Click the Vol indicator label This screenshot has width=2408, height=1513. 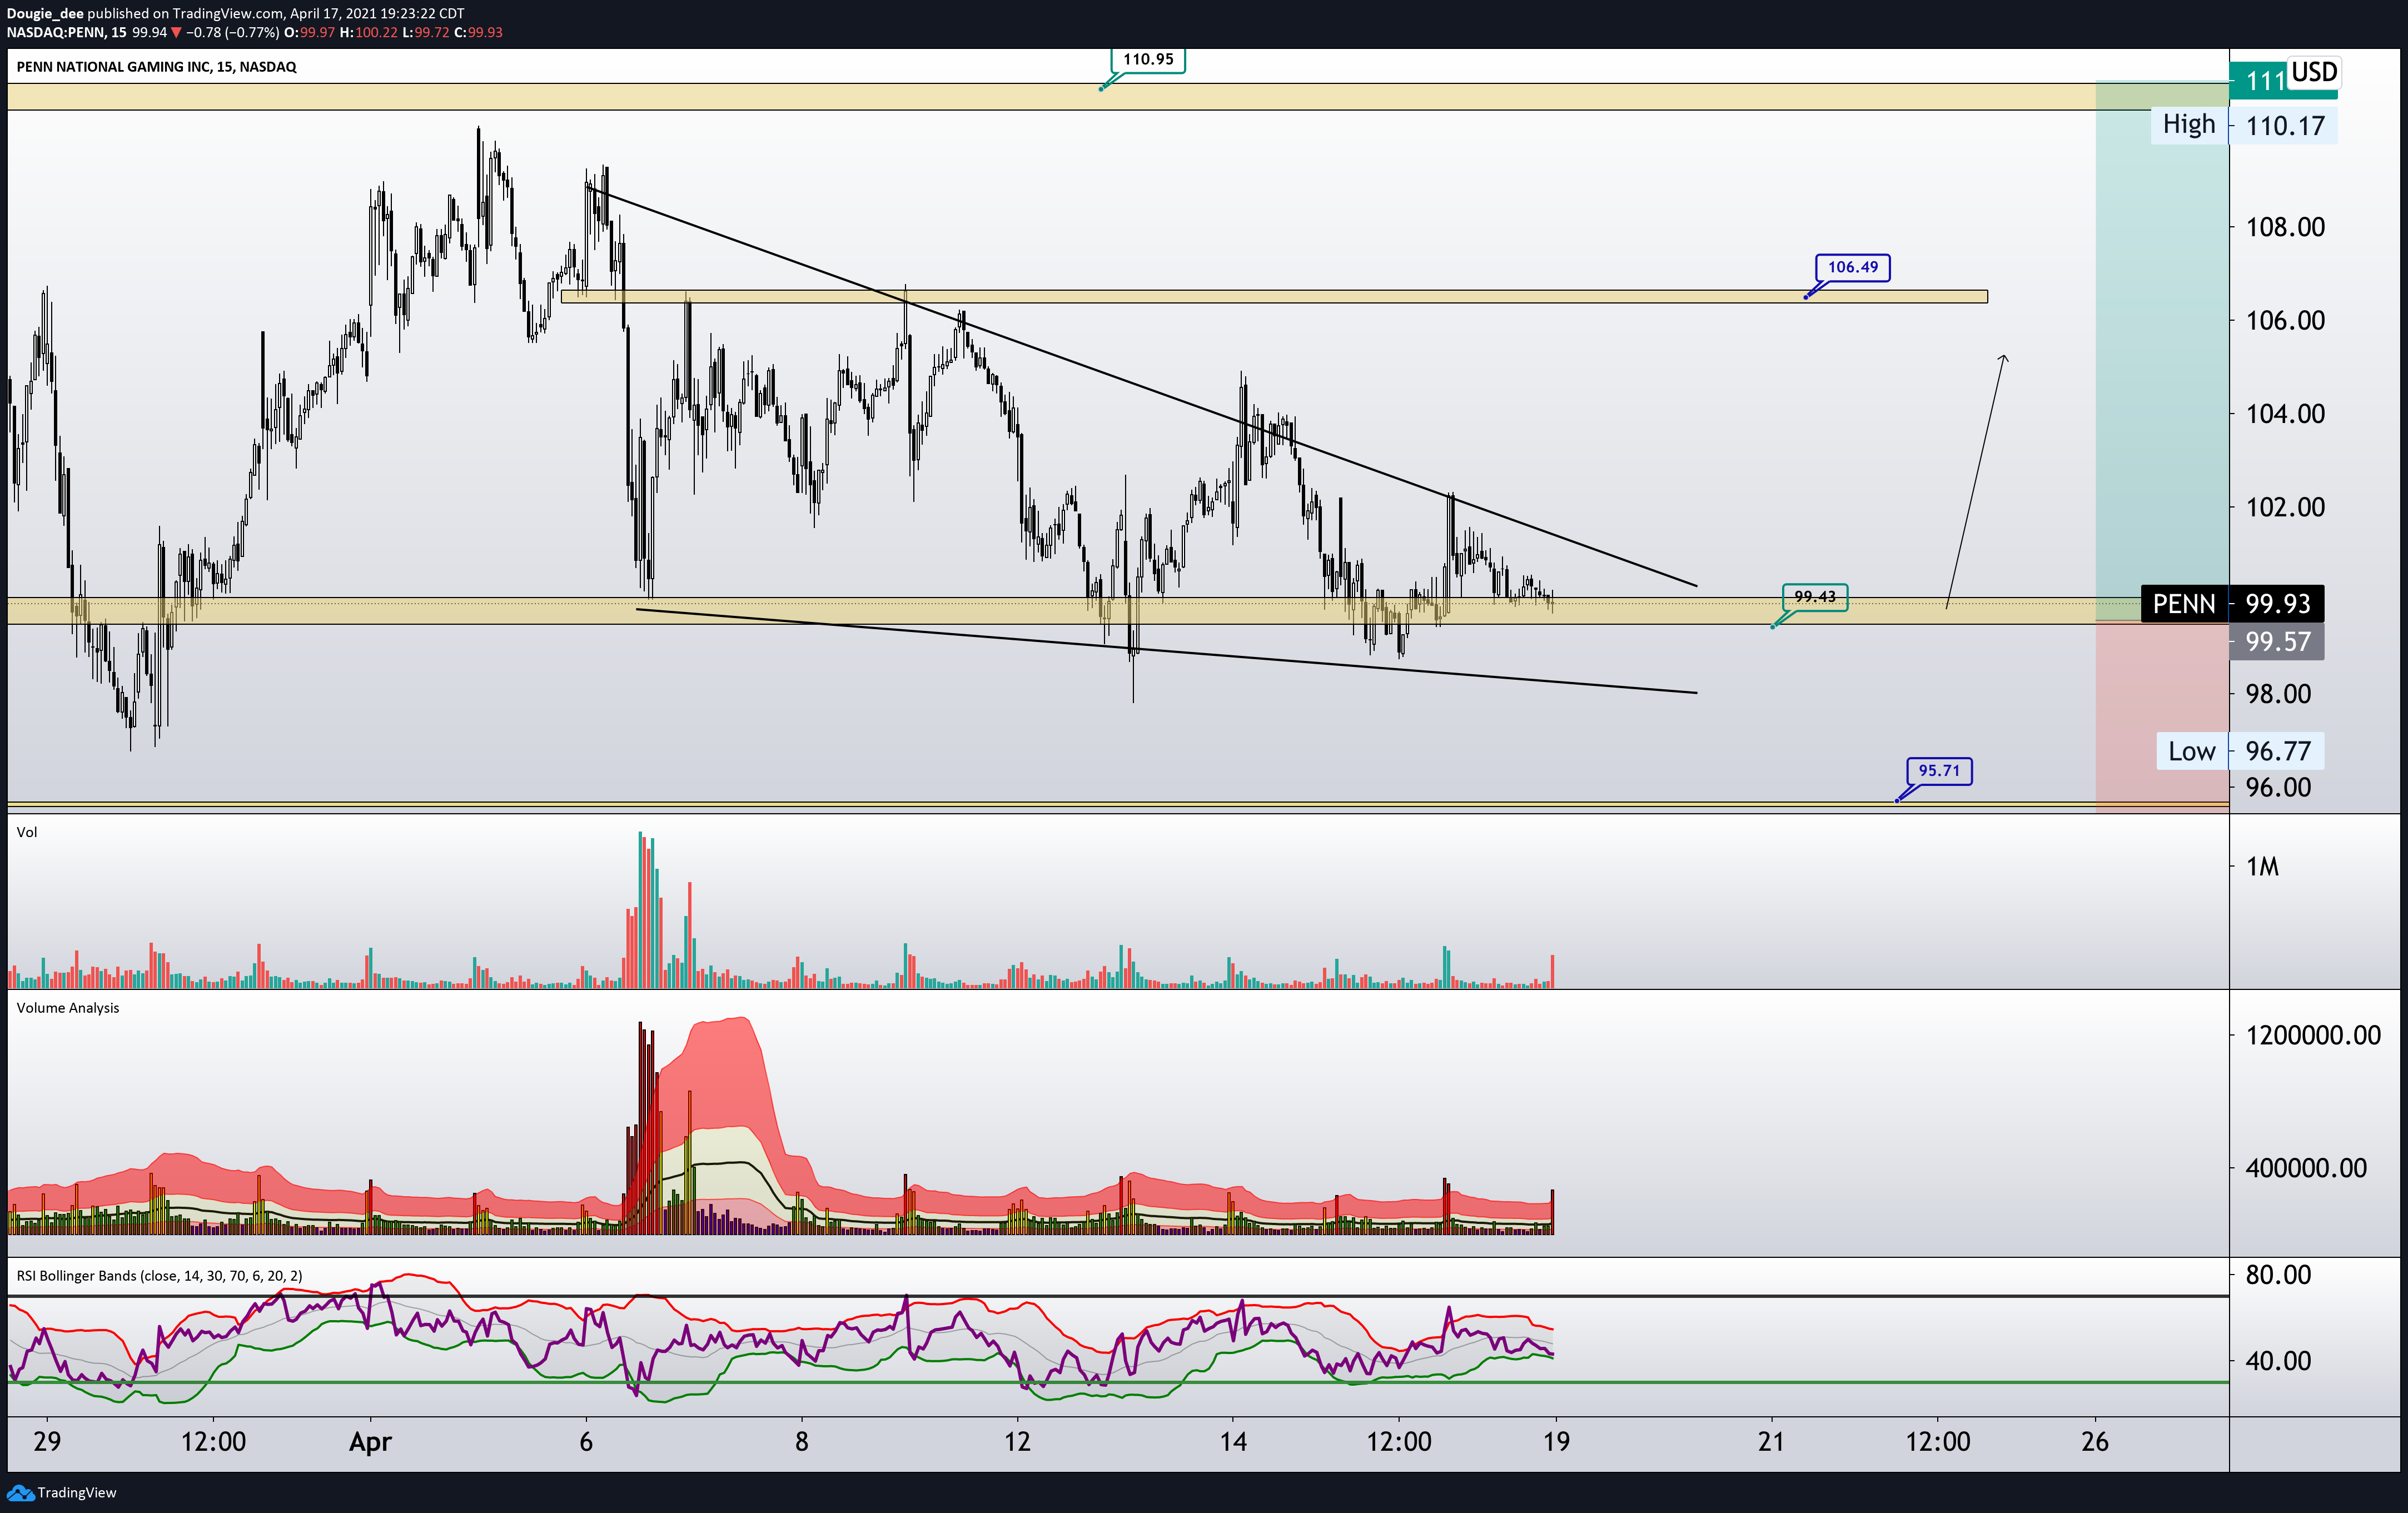(27, 832)
